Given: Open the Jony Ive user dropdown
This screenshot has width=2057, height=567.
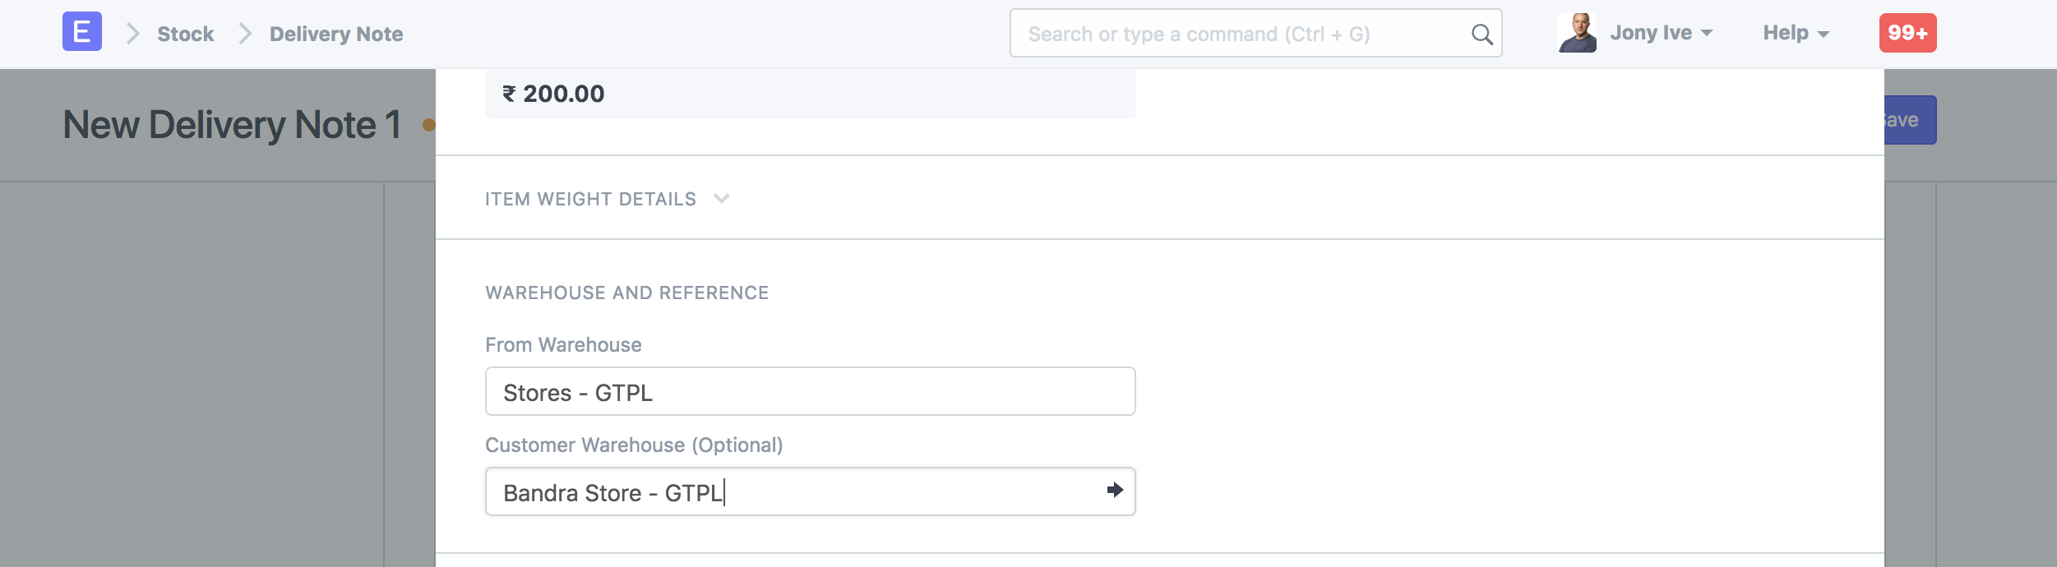Looking at the screenshot, I should tap(1661, 33).
